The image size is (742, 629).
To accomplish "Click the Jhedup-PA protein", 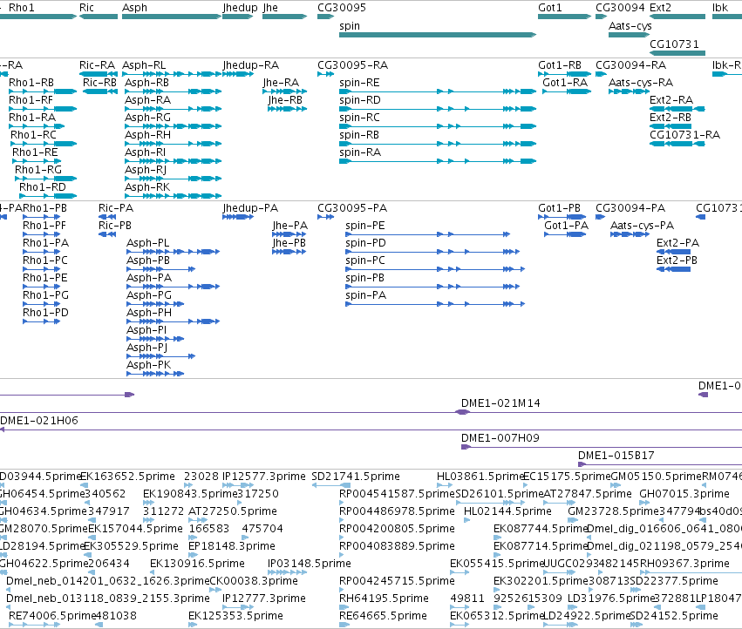I will [x=237, y=217].
